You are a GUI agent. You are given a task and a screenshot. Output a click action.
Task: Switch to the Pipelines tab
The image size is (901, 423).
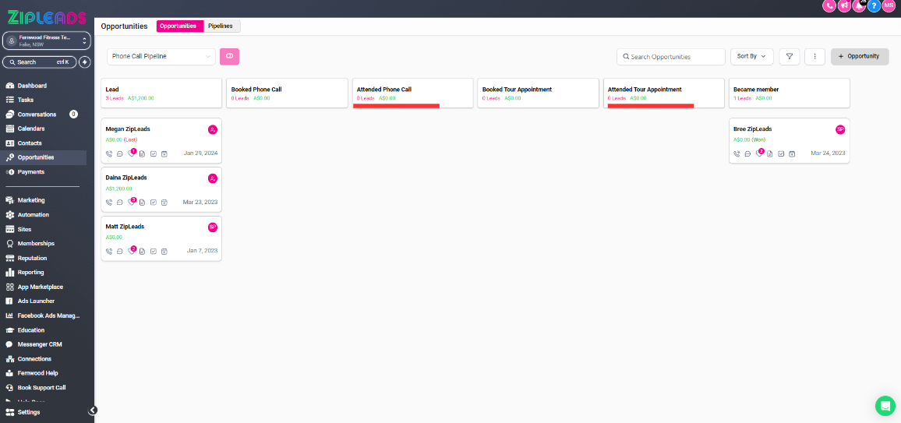221,26
